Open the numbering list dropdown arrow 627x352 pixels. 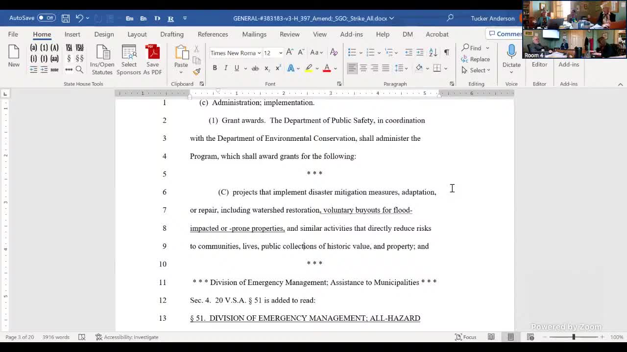[x=380, y=52]
